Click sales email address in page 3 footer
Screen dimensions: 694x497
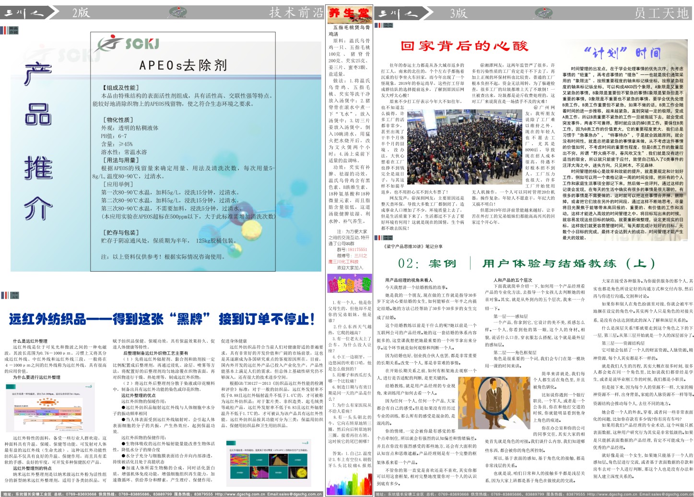pos(666,494)
